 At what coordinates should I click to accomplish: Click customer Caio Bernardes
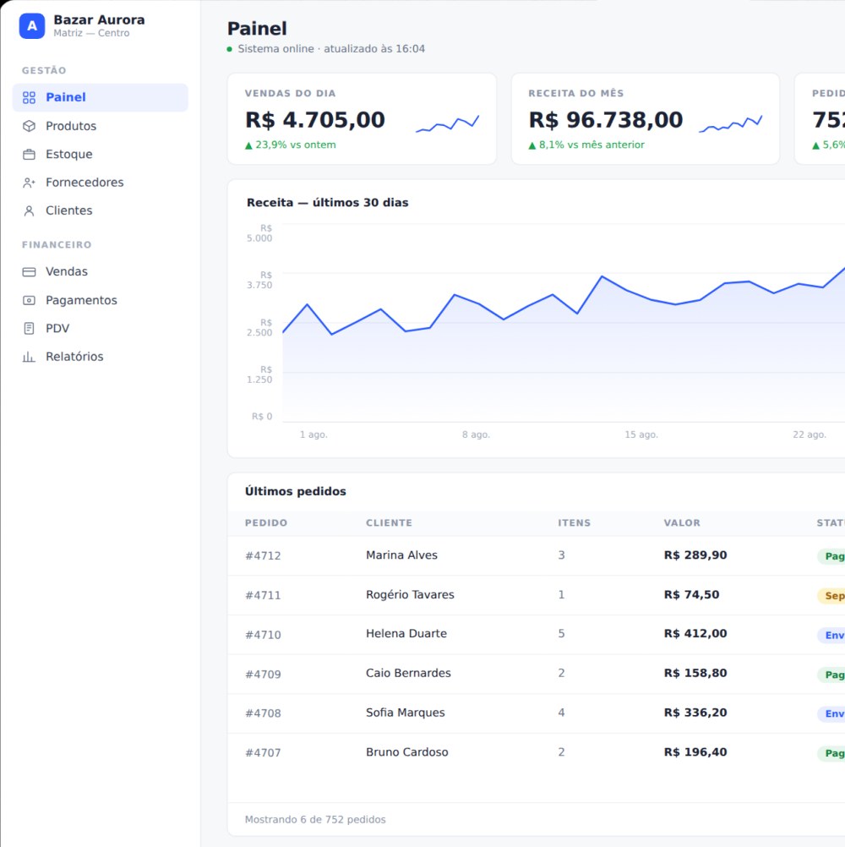(408, 673)
